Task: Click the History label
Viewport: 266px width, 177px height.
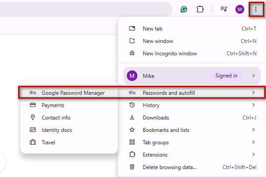Action: pyautogui.click(x=151, y=105)
